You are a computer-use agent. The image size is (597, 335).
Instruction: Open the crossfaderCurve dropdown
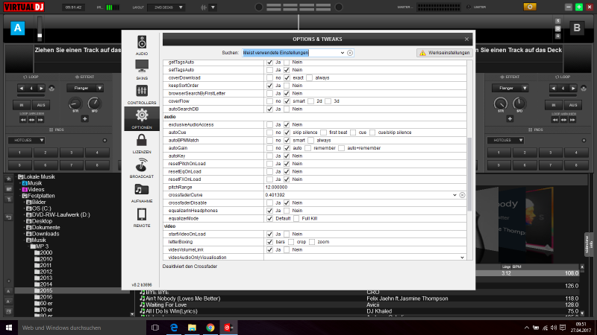pos(454,195)
